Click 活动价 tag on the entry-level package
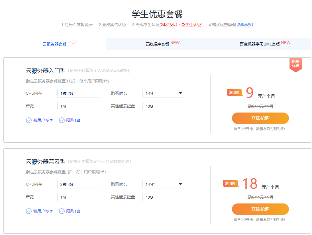 click(234, 92)
